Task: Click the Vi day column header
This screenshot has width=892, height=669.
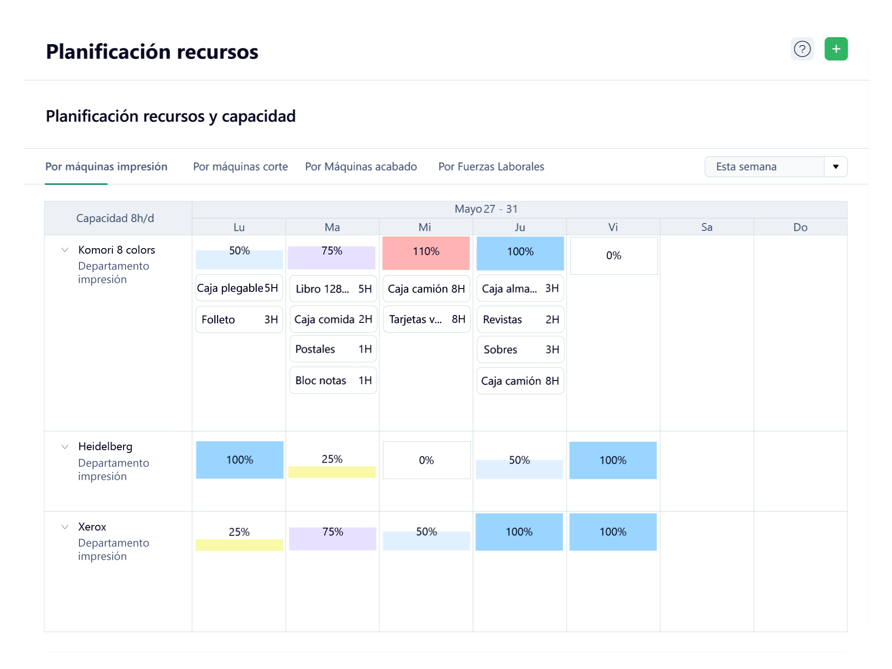Action: [x=613, y=227]
